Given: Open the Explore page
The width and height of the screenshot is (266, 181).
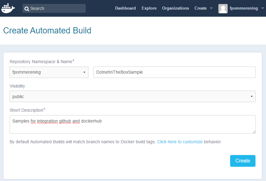Looking at the screenshot, I should [x=149, y=8].
